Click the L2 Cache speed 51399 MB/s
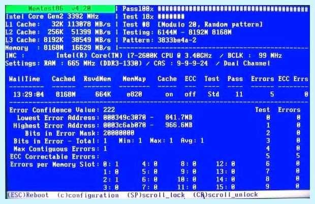 pos(91,32)
